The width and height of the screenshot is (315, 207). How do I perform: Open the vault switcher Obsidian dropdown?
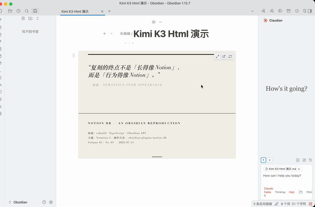(18, 202)
